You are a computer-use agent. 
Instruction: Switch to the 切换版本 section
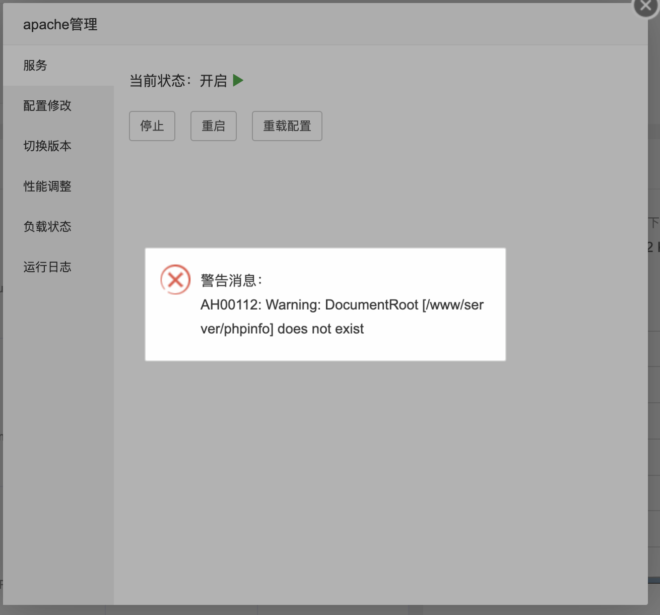click(x=47, y=146)
